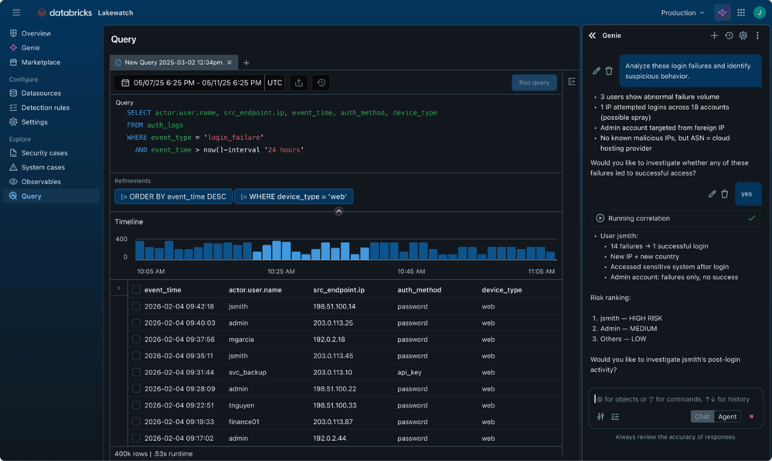Check the svc_backup row checkbox
The width and height of the screenshot is (772, 461).
coord(137,372)
